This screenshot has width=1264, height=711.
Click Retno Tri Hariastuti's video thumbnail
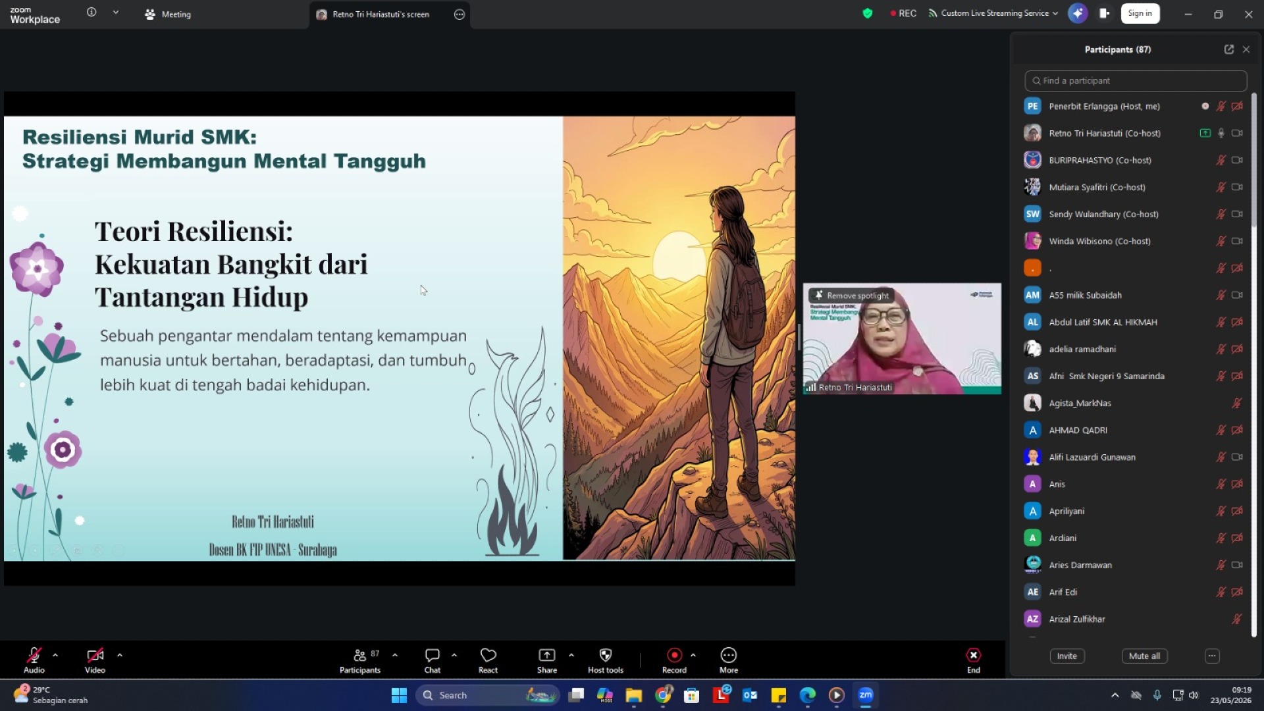coord(902,338)
